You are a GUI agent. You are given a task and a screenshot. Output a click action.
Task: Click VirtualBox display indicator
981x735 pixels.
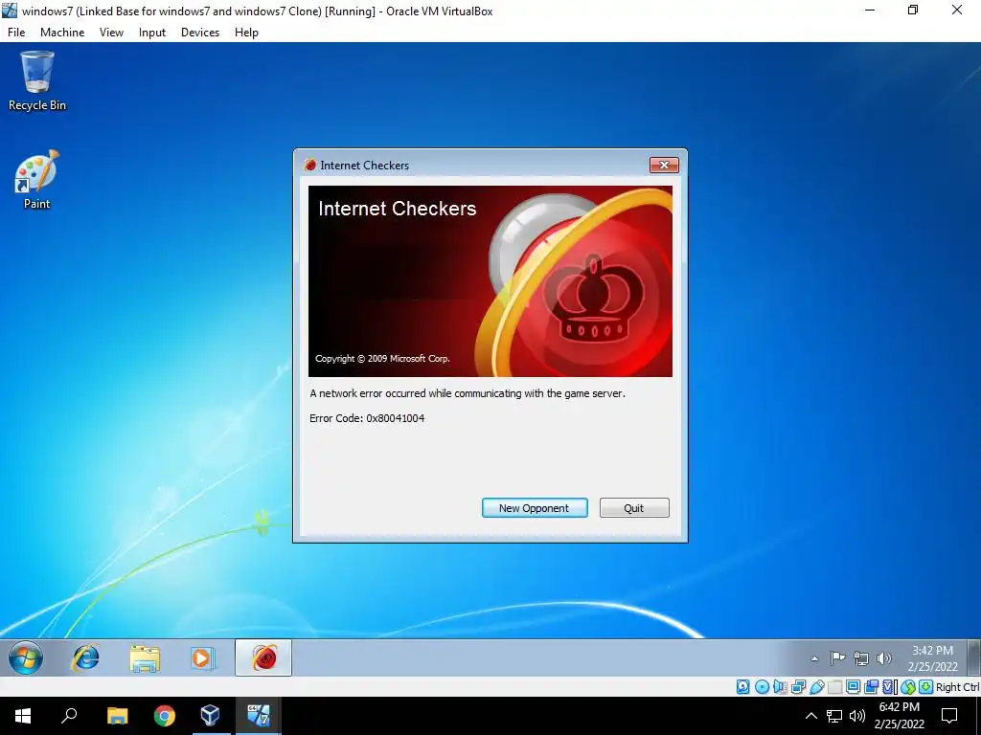point(853,687)
